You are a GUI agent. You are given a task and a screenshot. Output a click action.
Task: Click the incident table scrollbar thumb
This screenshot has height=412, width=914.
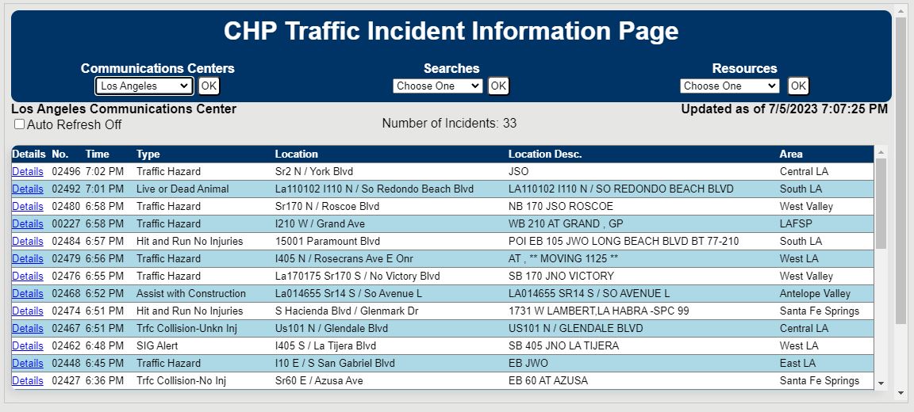[881, 203]
